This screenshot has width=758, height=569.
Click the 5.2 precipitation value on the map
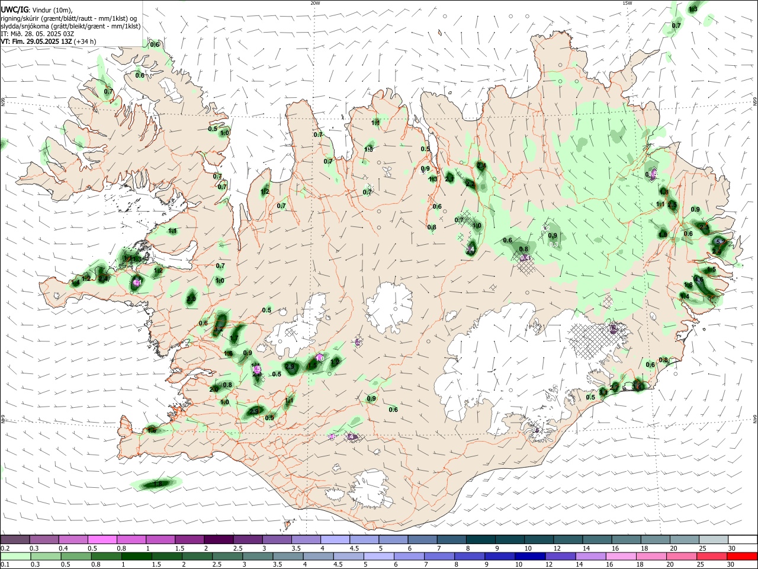[x=720, y=242]
